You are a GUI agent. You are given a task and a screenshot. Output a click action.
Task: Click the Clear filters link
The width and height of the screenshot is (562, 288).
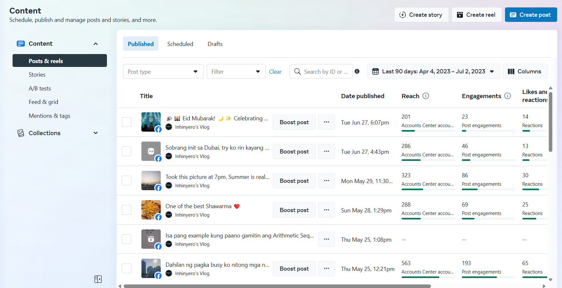pyautogui.click(x=275, y=72)
